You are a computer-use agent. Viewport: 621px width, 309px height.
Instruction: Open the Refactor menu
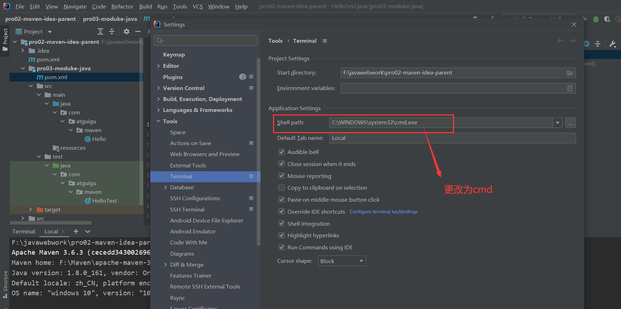[x=122, y=6]
